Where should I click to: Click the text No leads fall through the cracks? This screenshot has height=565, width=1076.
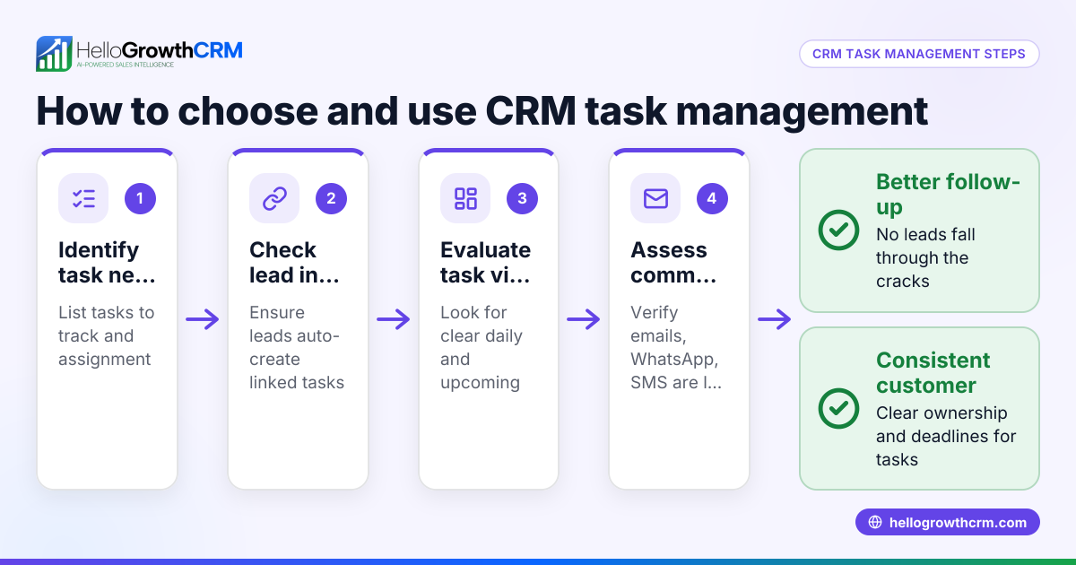926,258
